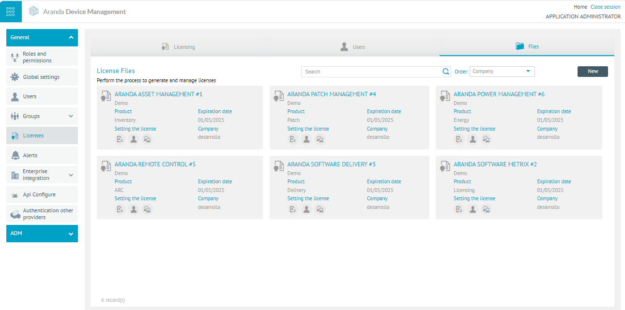Screen dimensions: 625x310
Task: Open ARANDA ASSET MANAGEMENT #1 license
Action: [158, 94]
